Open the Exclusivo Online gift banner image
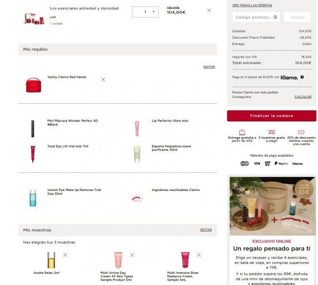The width and height of the screenshot is (318, 285). click(x=273, y=206)
